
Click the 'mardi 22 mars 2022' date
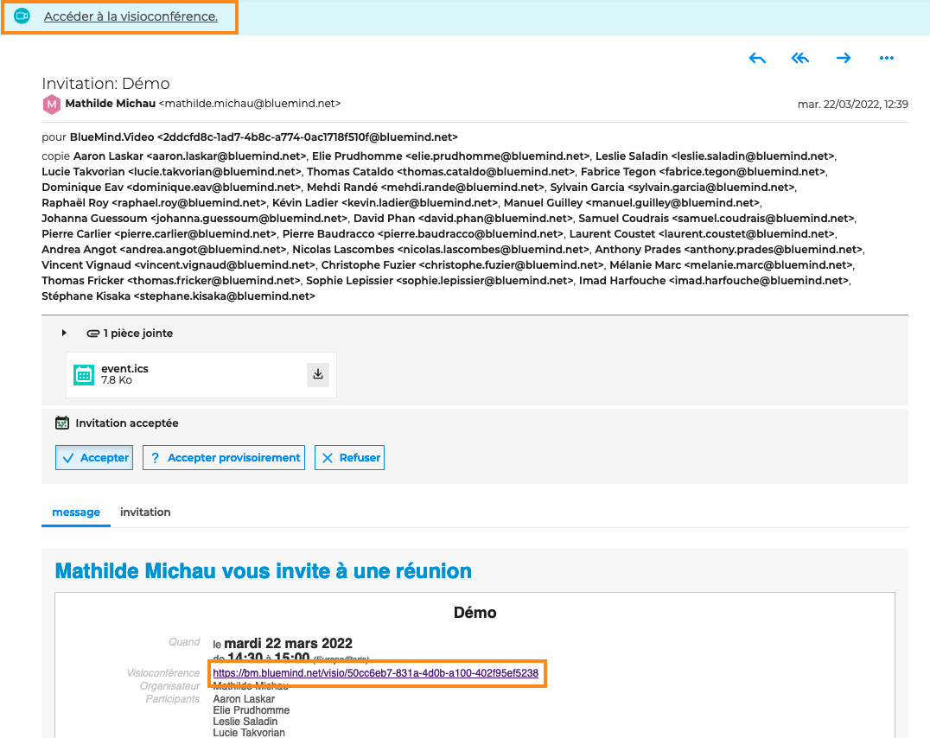pyautogui.click(x=289, y=643)
